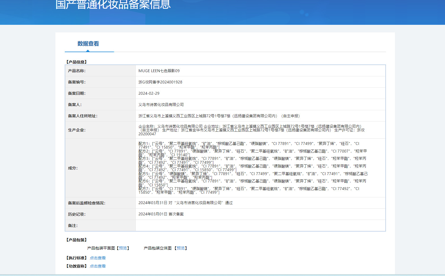The width and height of the screenshot is (445, 276).
Task: Click the 产品包装平面图 label
Action: pos(101,248)
